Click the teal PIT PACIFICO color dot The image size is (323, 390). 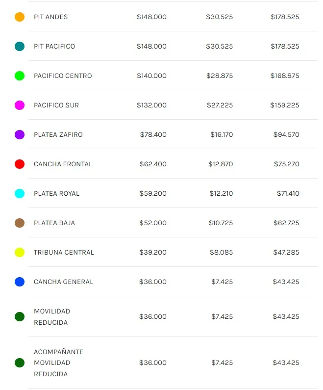click(20, 47)
